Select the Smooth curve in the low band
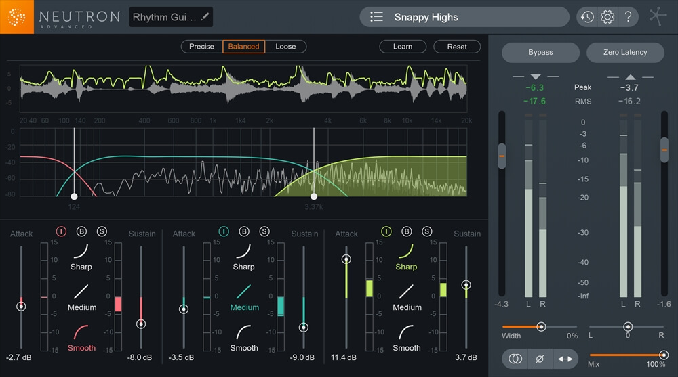Screen dimensions: 678x377 coord(81,332)
